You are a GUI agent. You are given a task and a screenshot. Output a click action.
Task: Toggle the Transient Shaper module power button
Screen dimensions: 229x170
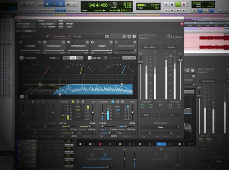coord(116,42)
